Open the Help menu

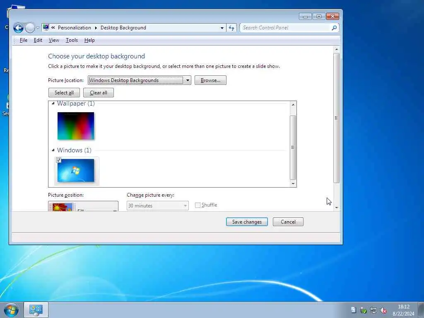[x=89, y=40]
